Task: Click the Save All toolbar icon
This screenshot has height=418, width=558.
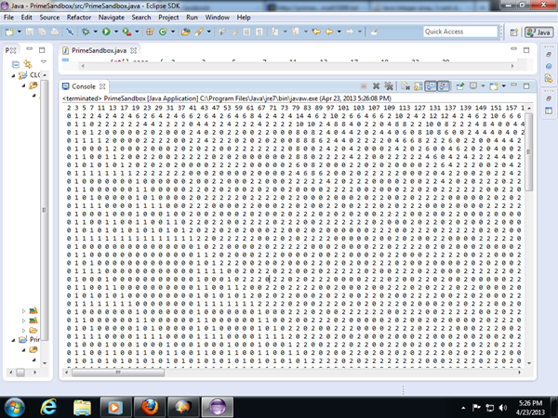Action: 43,32
